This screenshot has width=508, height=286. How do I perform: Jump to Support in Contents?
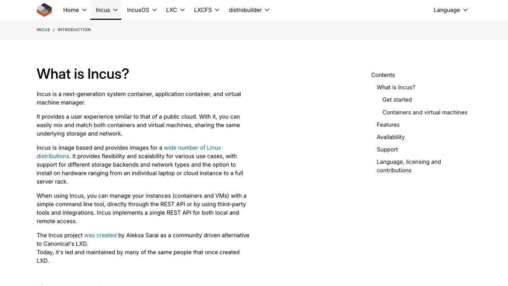387,149
